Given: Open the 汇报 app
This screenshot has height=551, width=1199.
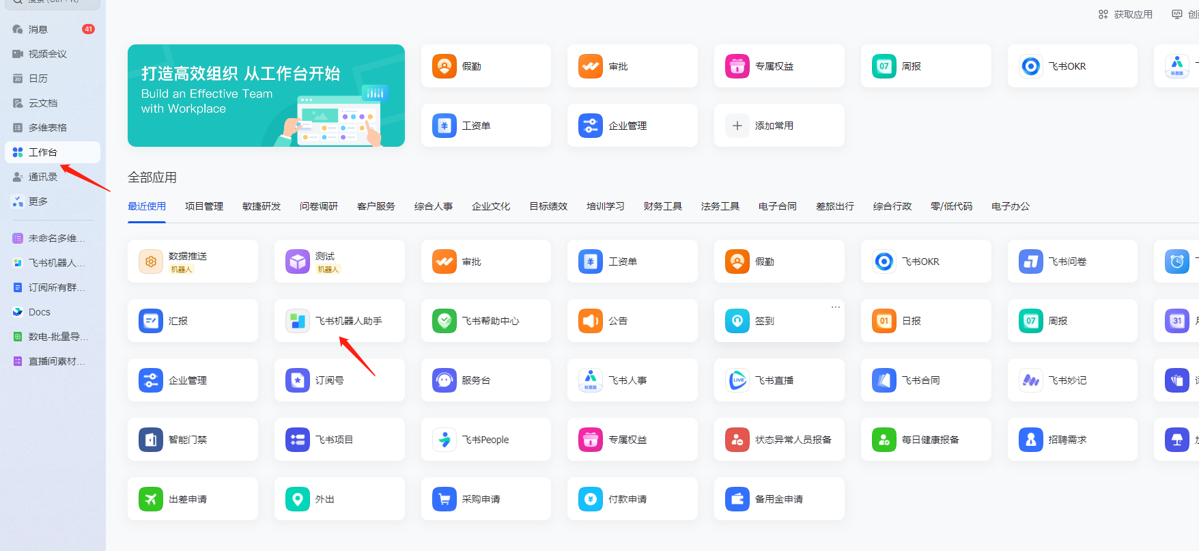Looking at the screenshot, I should tap(193, 321).
